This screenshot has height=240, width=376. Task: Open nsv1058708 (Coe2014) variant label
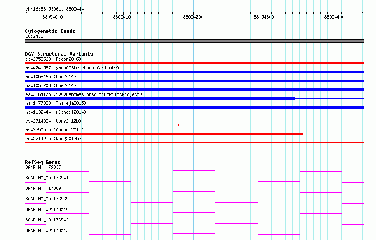point(51,85)
